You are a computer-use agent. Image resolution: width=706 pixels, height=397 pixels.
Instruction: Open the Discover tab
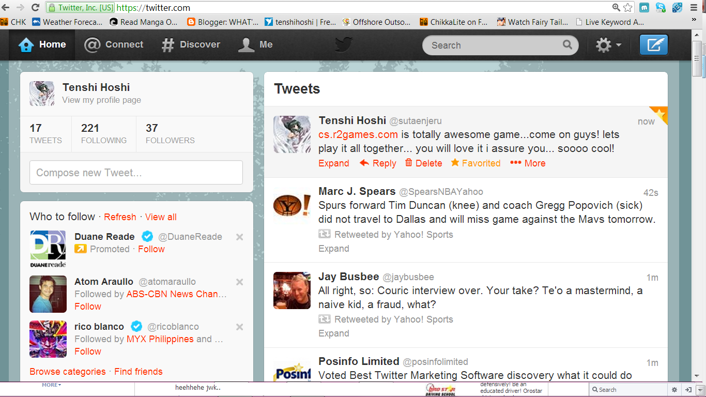click(x=191, y=45)
